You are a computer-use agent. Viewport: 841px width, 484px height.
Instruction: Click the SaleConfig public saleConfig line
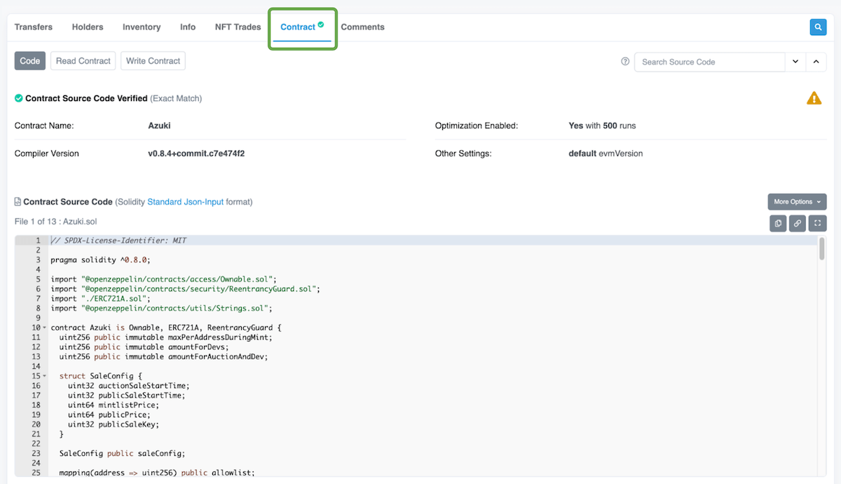[122, 453]
